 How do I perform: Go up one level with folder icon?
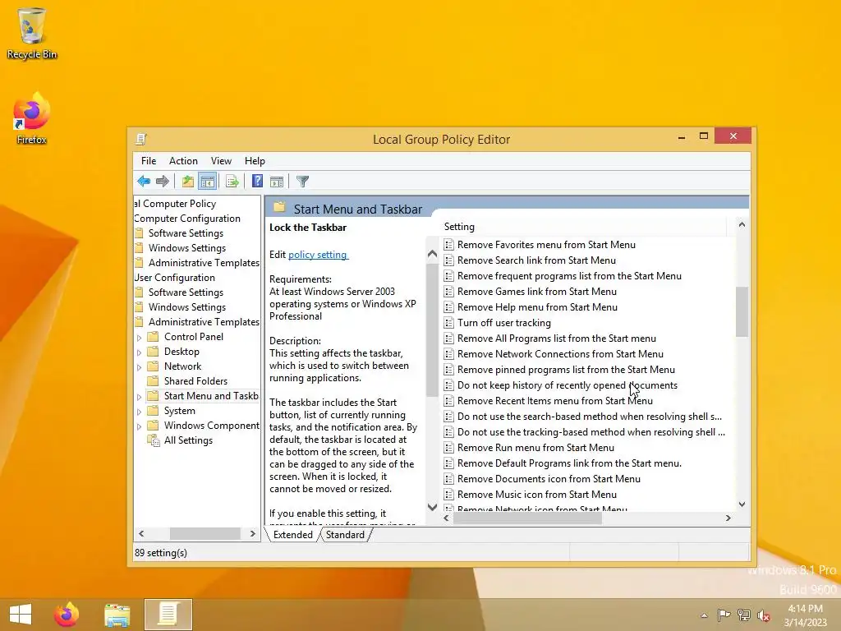pos(188,182)
